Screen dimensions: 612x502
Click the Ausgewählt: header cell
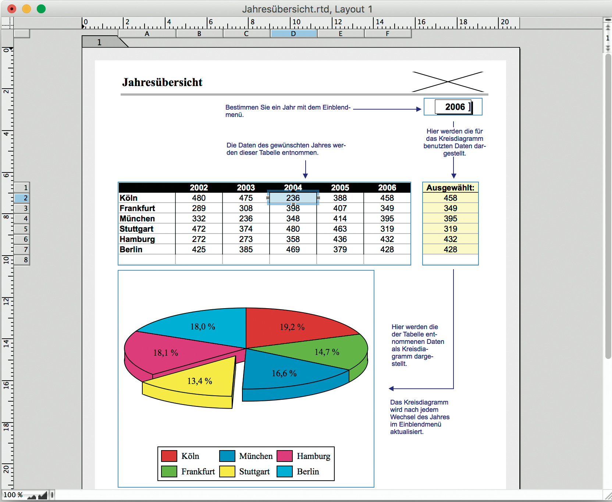(451, 188)
